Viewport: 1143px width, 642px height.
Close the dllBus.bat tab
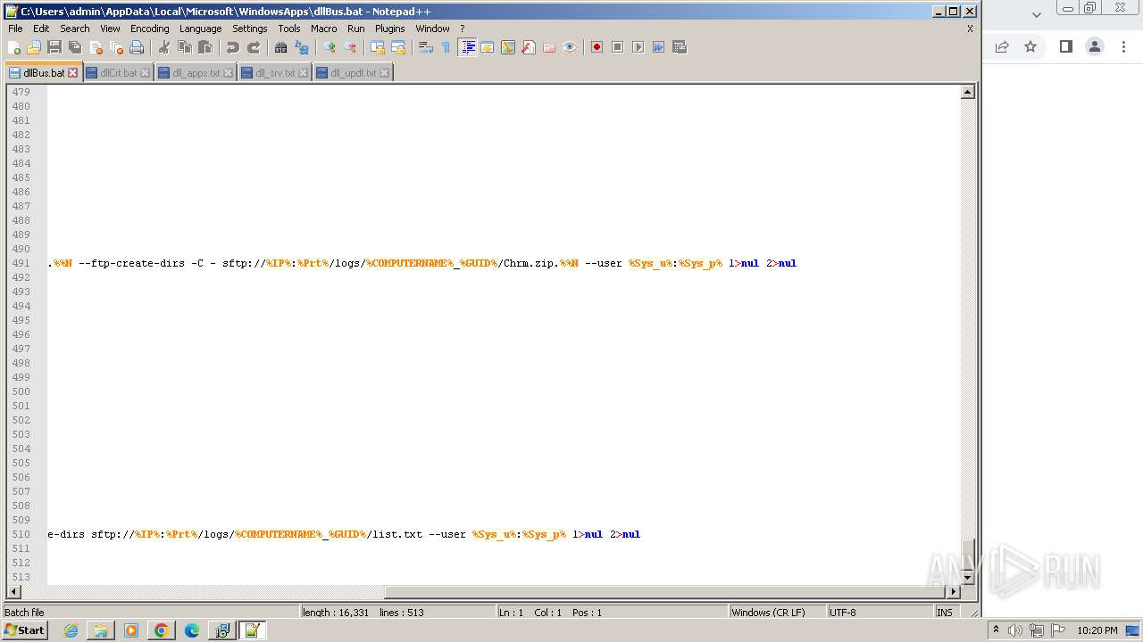(73, 73)
